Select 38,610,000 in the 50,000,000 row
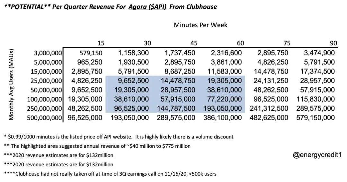347x182 pixels. [225, 90]
